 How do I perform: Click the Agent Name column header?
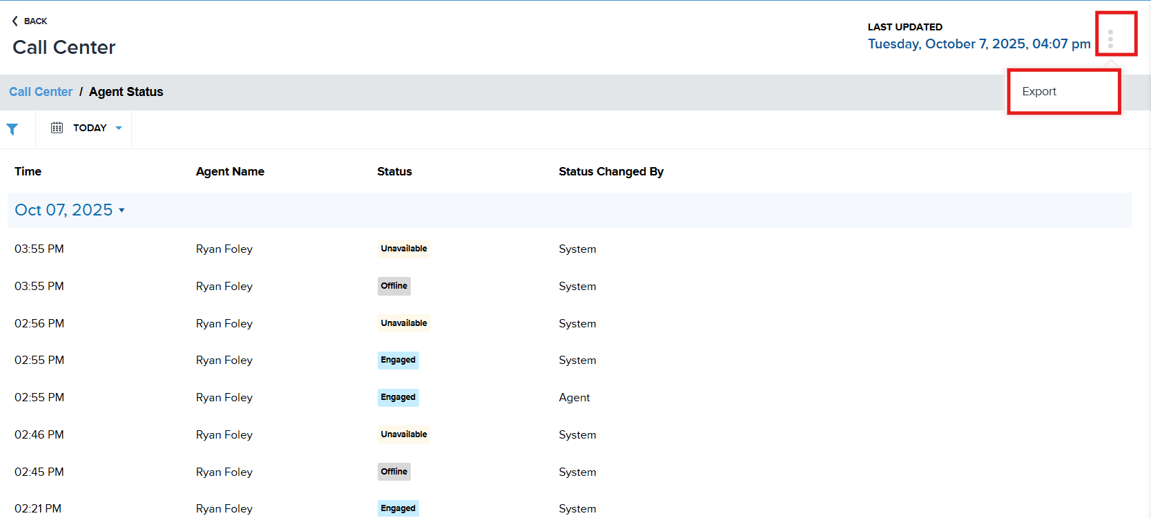230,171
